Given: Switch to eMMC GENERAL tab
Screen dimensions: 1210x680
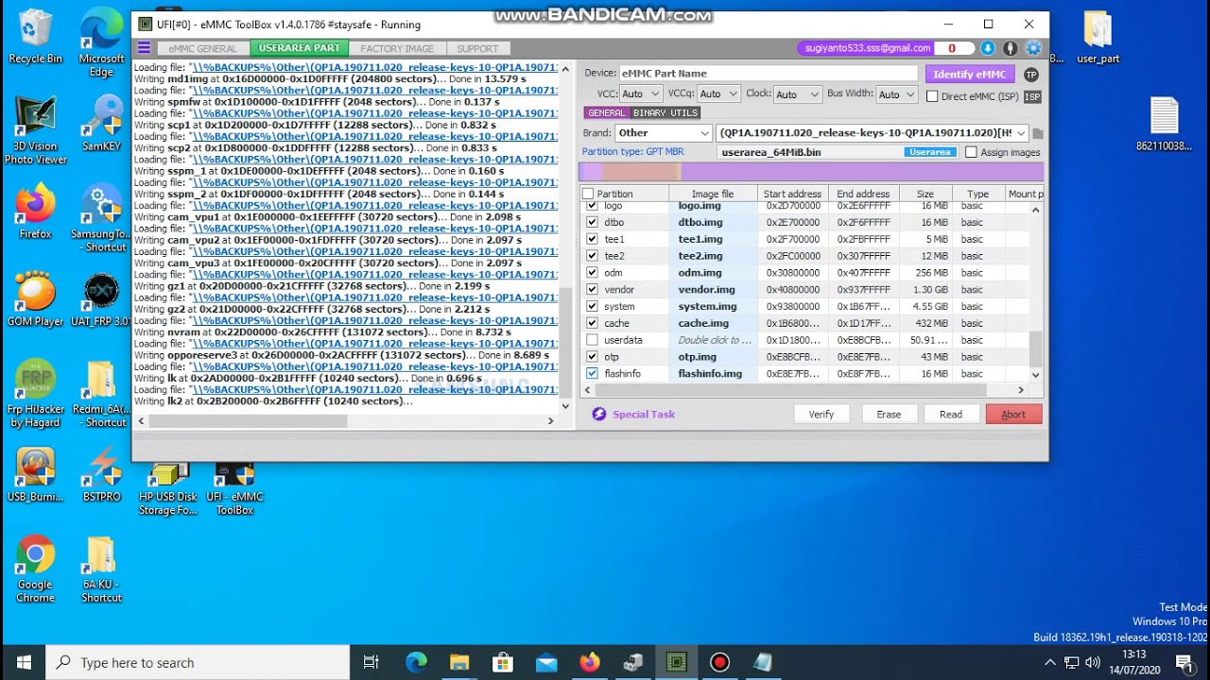Looking at the screenshot, I should tap(203, 48).
